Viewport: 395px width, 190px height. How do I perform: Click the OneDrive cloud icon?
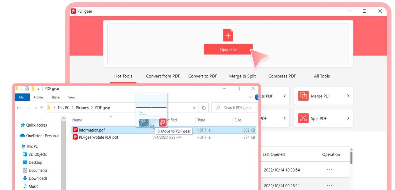[x=23, y=136]
